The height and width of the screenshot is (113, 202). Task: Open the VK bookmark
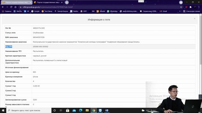tap(27, 11)
